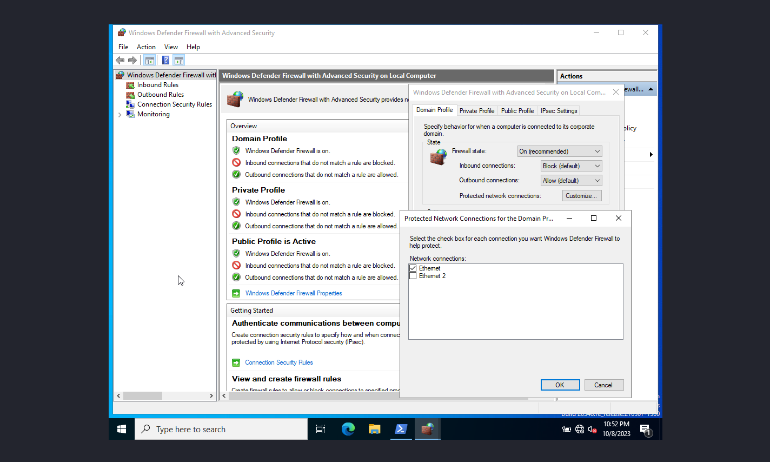The width and height of the screenshot is (770, 462).
Task: Check the Ethernet 2 connection checkbox
Action: pos(413,276)
